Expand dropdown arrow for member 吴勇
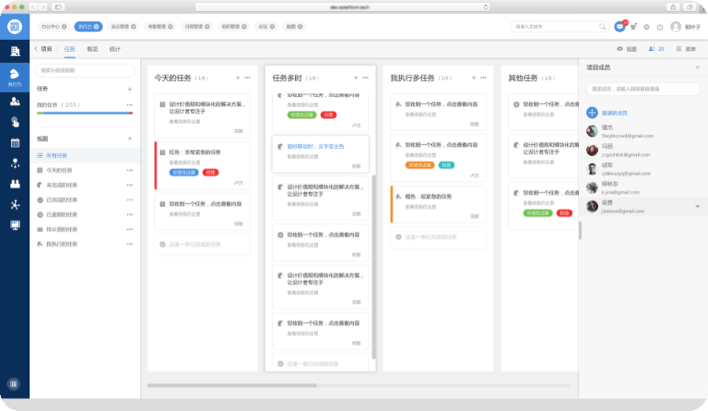This screenshot has width=708, height=411. coord(698,206)
